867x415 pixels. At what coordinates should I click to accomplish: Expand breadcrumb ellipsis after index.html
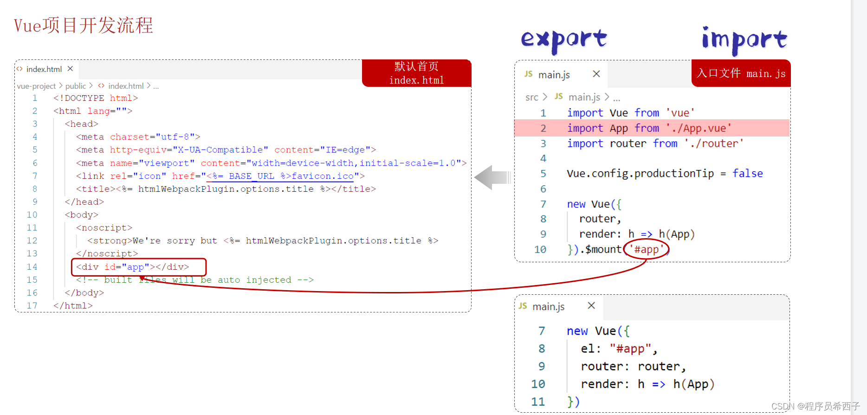point(156,86)
